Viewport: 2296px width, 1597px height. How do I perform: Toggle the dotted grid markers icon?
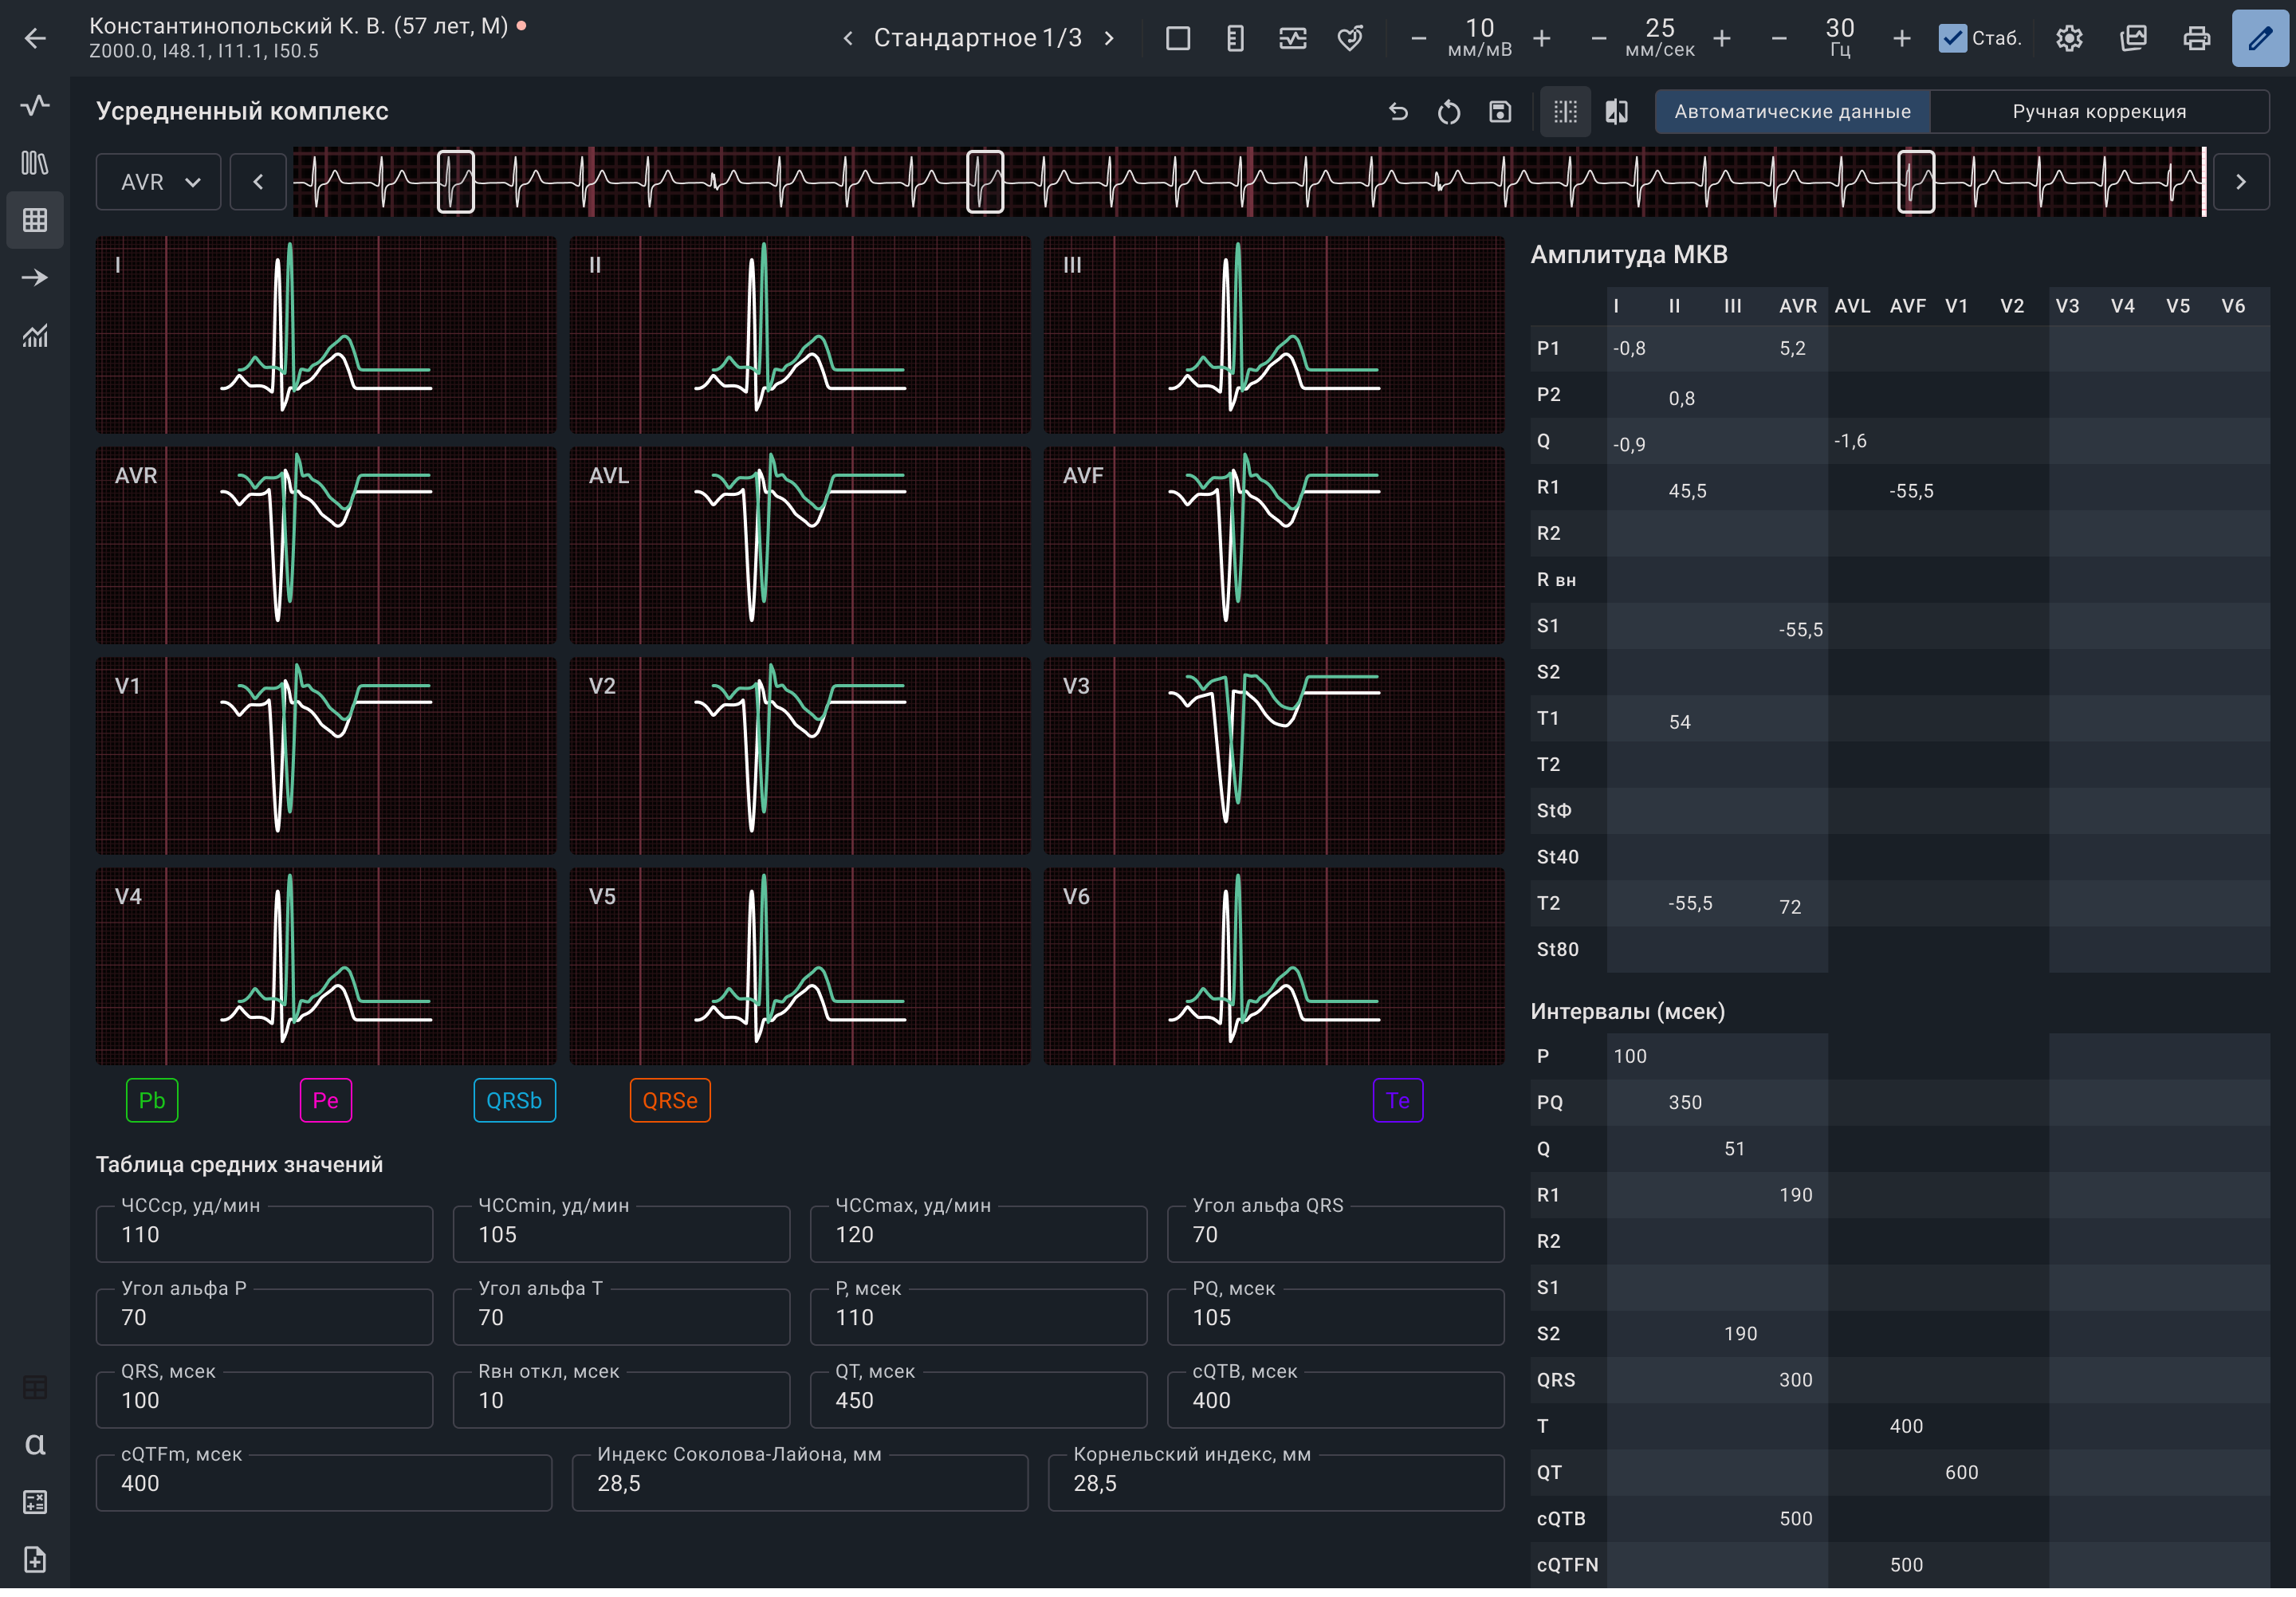click(x=1565, y=112)
